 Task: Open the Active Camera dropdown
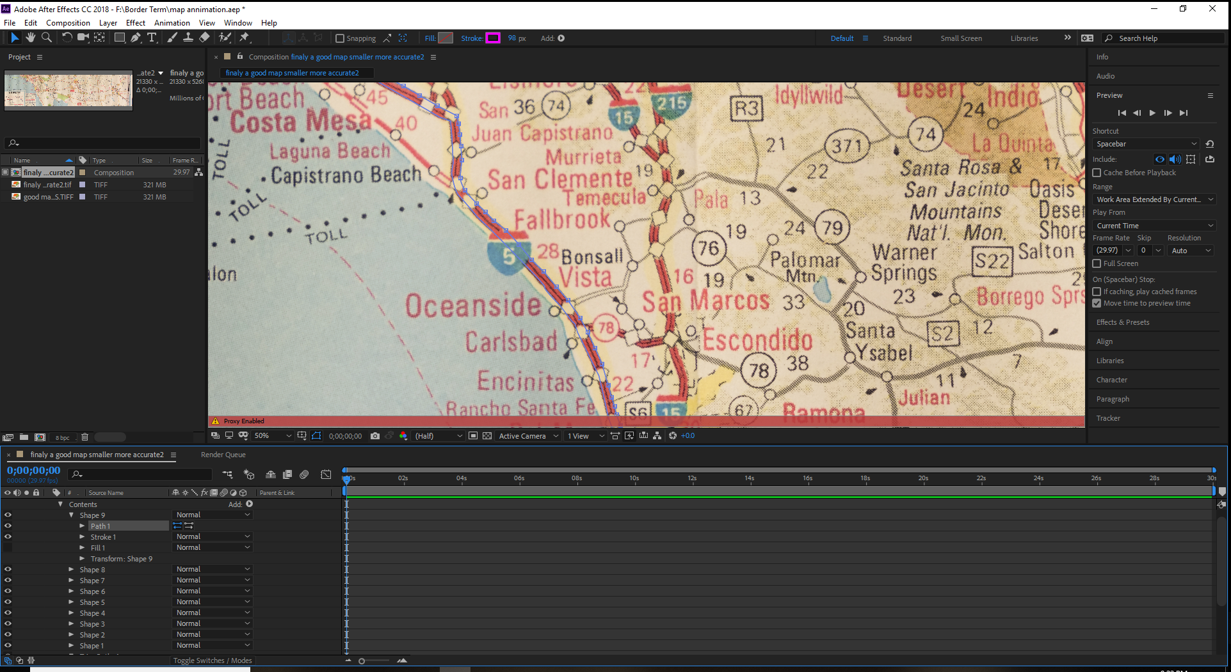(x=528, y=436)
